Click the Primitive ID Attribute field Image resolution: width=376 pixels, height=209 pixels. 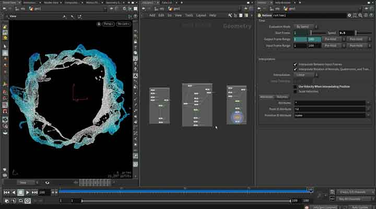(x=330, y=115)
